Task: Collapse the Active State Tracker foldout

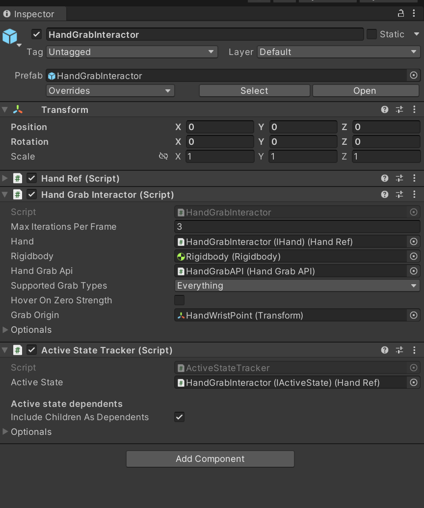Action: coord(5,350)
